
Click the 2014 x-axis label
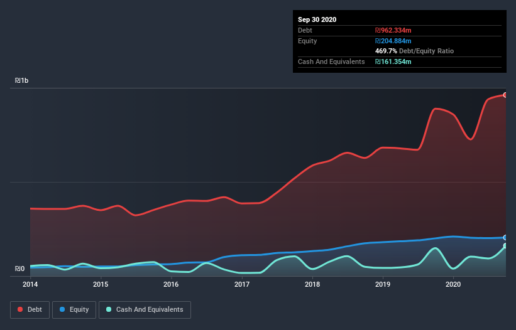tap(30, 284)
